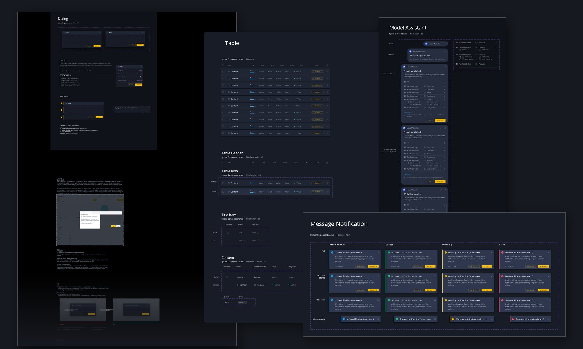Open Button dropdown in Default Table Row
The height and width of the screenshot is (349, 583).
pyautogui.click(x=317, y=183)
